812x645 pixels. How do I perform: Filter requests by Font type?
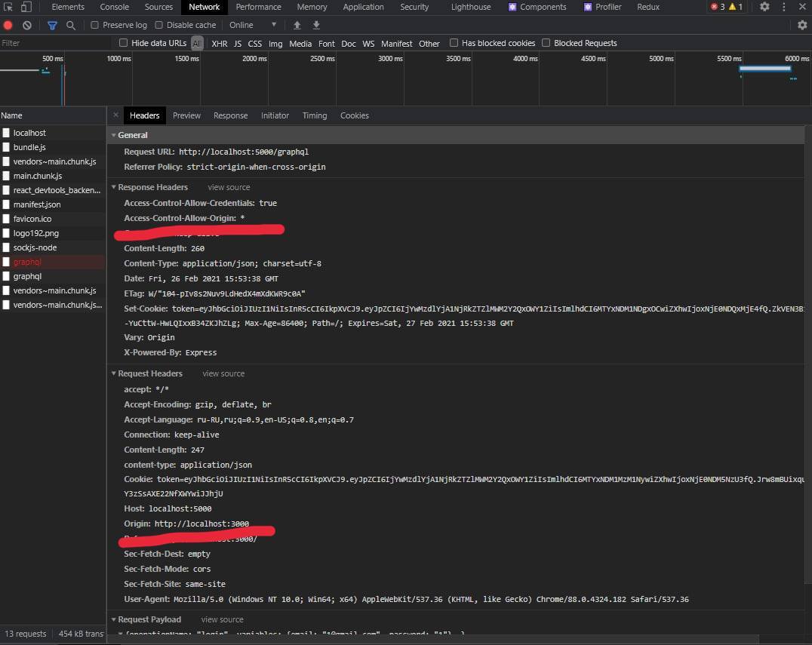coord(326,44)
